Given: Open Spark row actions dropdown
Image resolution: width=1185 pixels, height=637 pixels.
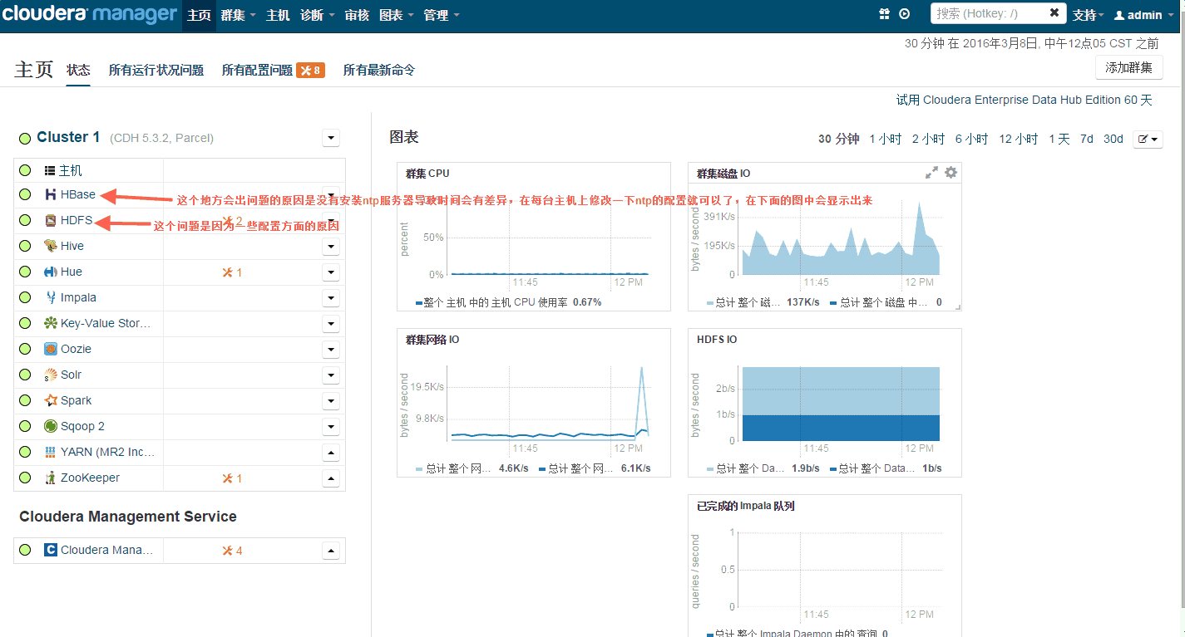Looking at the screenshot, I should click(x=331, y=401).
